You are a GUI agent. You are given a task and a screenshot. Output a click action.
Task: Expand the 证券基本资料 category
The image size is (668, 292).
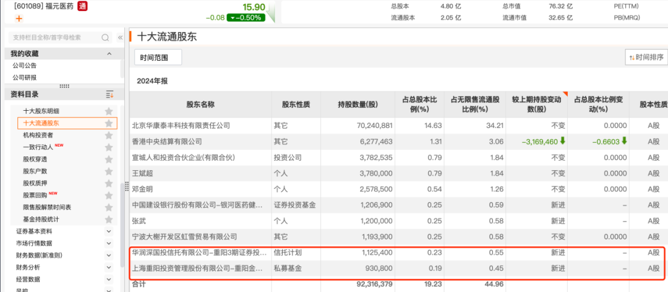point(109,231)
